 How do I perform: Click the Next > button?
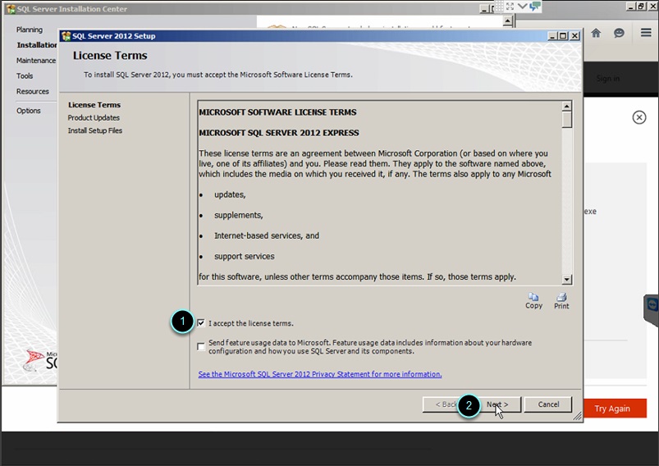[497, 404]
